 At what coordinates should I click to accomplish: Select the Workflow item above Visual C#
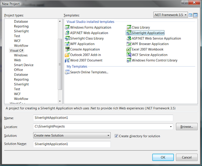(x=21, y=46)
